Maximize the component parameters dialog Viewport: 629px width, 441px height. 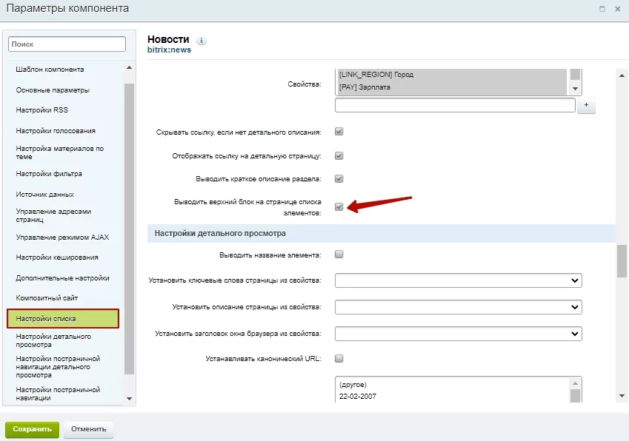(x=602, y=9)
